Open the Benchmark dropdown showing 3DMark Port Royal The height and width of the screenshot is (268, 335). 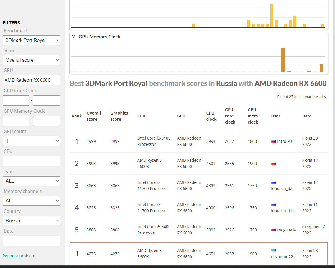coord(31,40)
